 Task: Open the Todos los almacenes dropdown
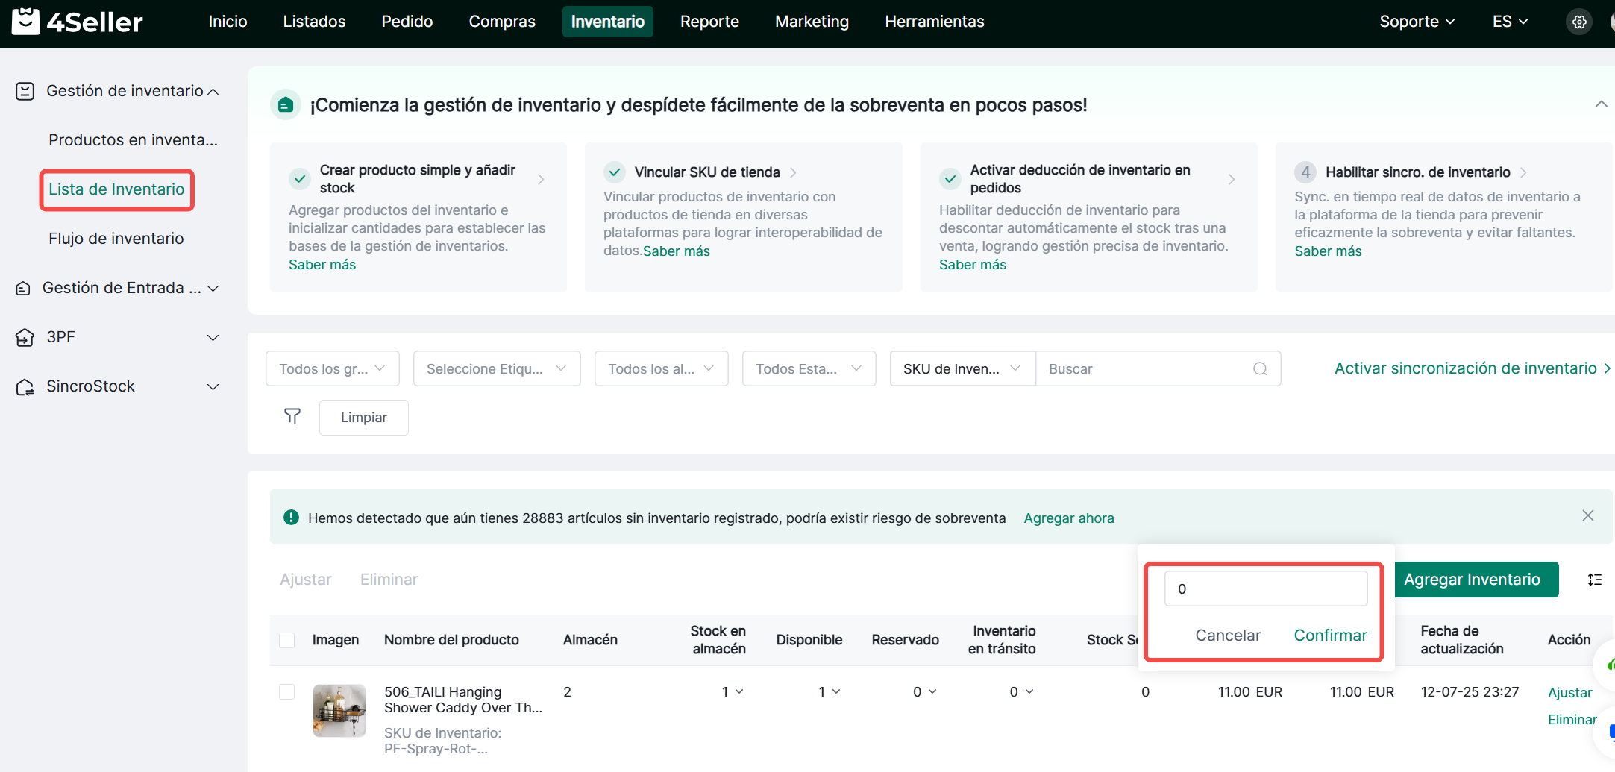click(x=661, y=369)
